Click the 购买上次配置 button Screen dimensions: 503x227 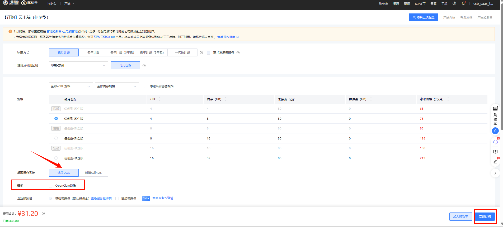(424, 17)
